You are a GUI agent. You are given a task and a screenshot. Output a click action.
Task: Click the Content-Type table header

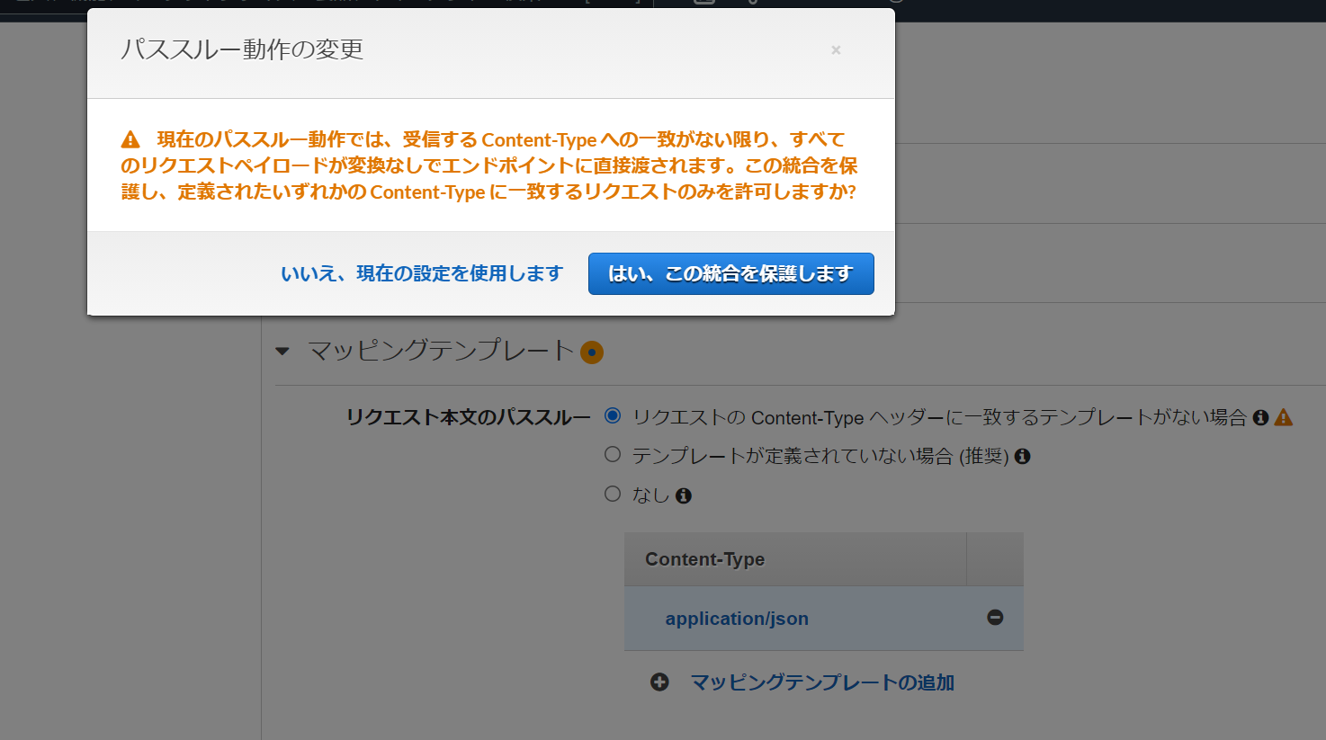click(704, 558)
